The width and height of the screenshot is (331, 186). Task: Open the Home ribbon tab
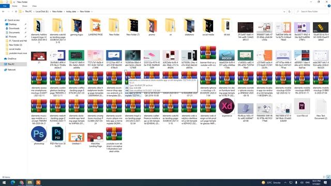tap(14, 6)
